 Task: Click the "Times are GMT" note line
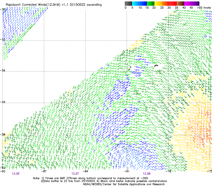tap(91, 178)
